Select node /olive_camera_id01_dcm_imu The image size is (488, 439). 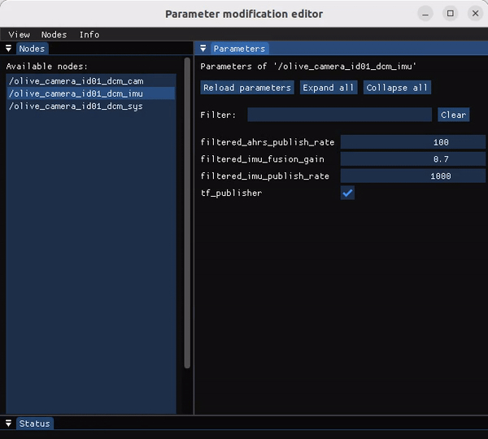pos(76,93)
